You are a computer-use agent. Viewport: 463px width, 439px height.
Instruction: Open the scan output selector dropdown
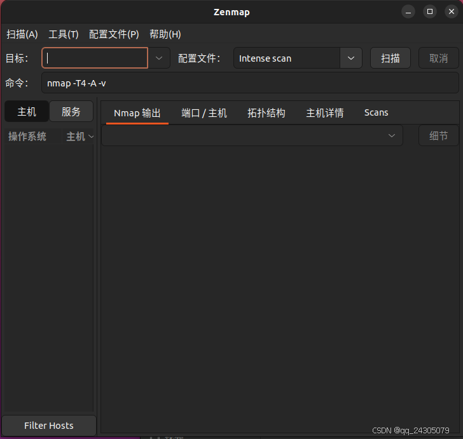252,135
